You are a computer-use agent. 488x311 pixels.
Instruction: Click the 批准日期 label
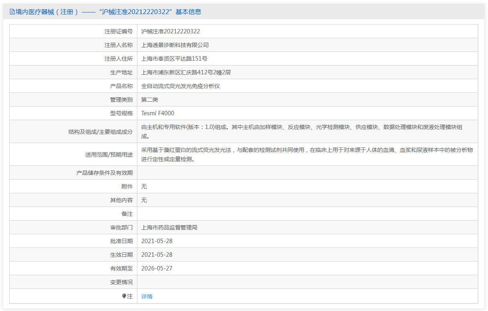point(121,241)
